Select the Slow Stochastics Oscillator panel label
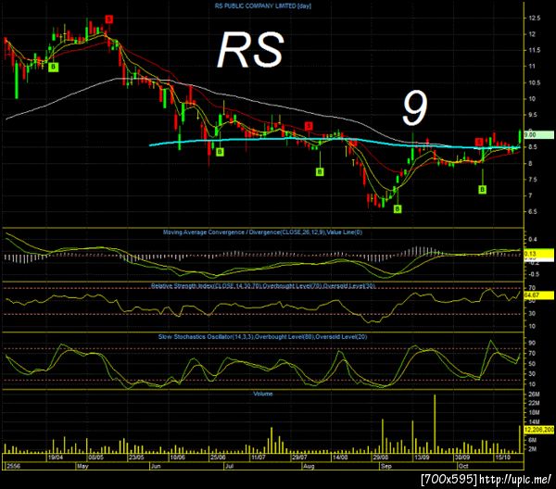 click(263, 336)
